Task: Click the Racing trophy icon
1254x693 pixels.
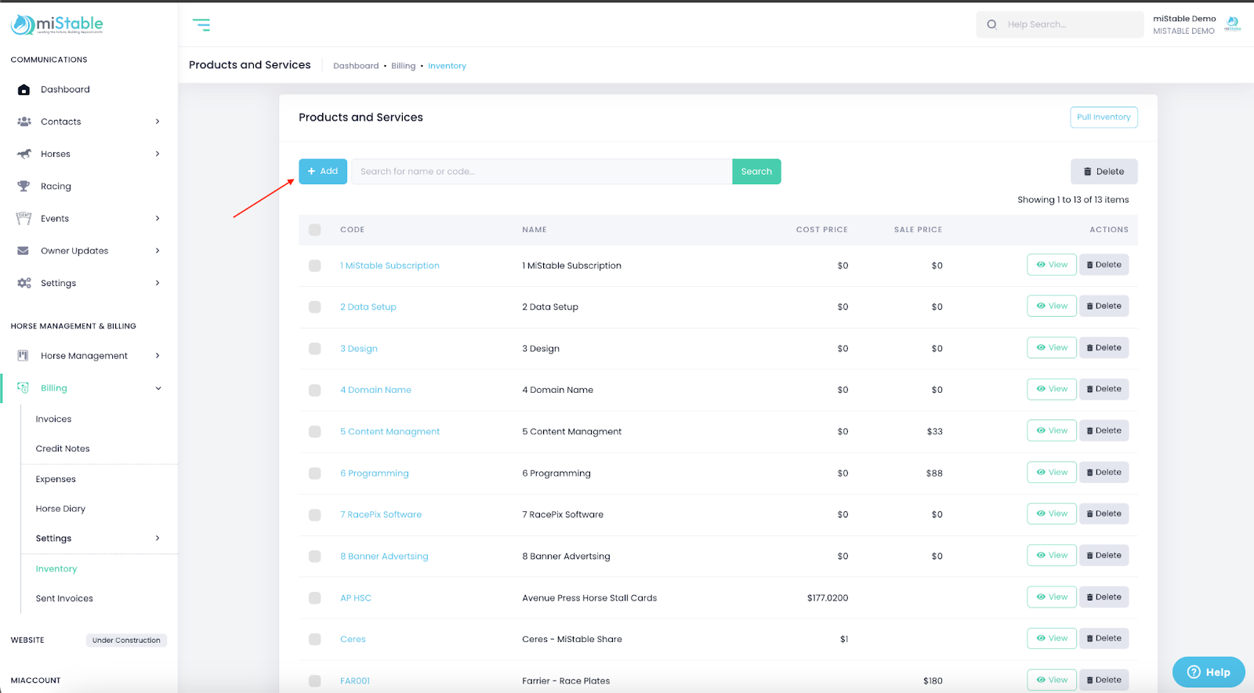Action: [x=24, y=186]
